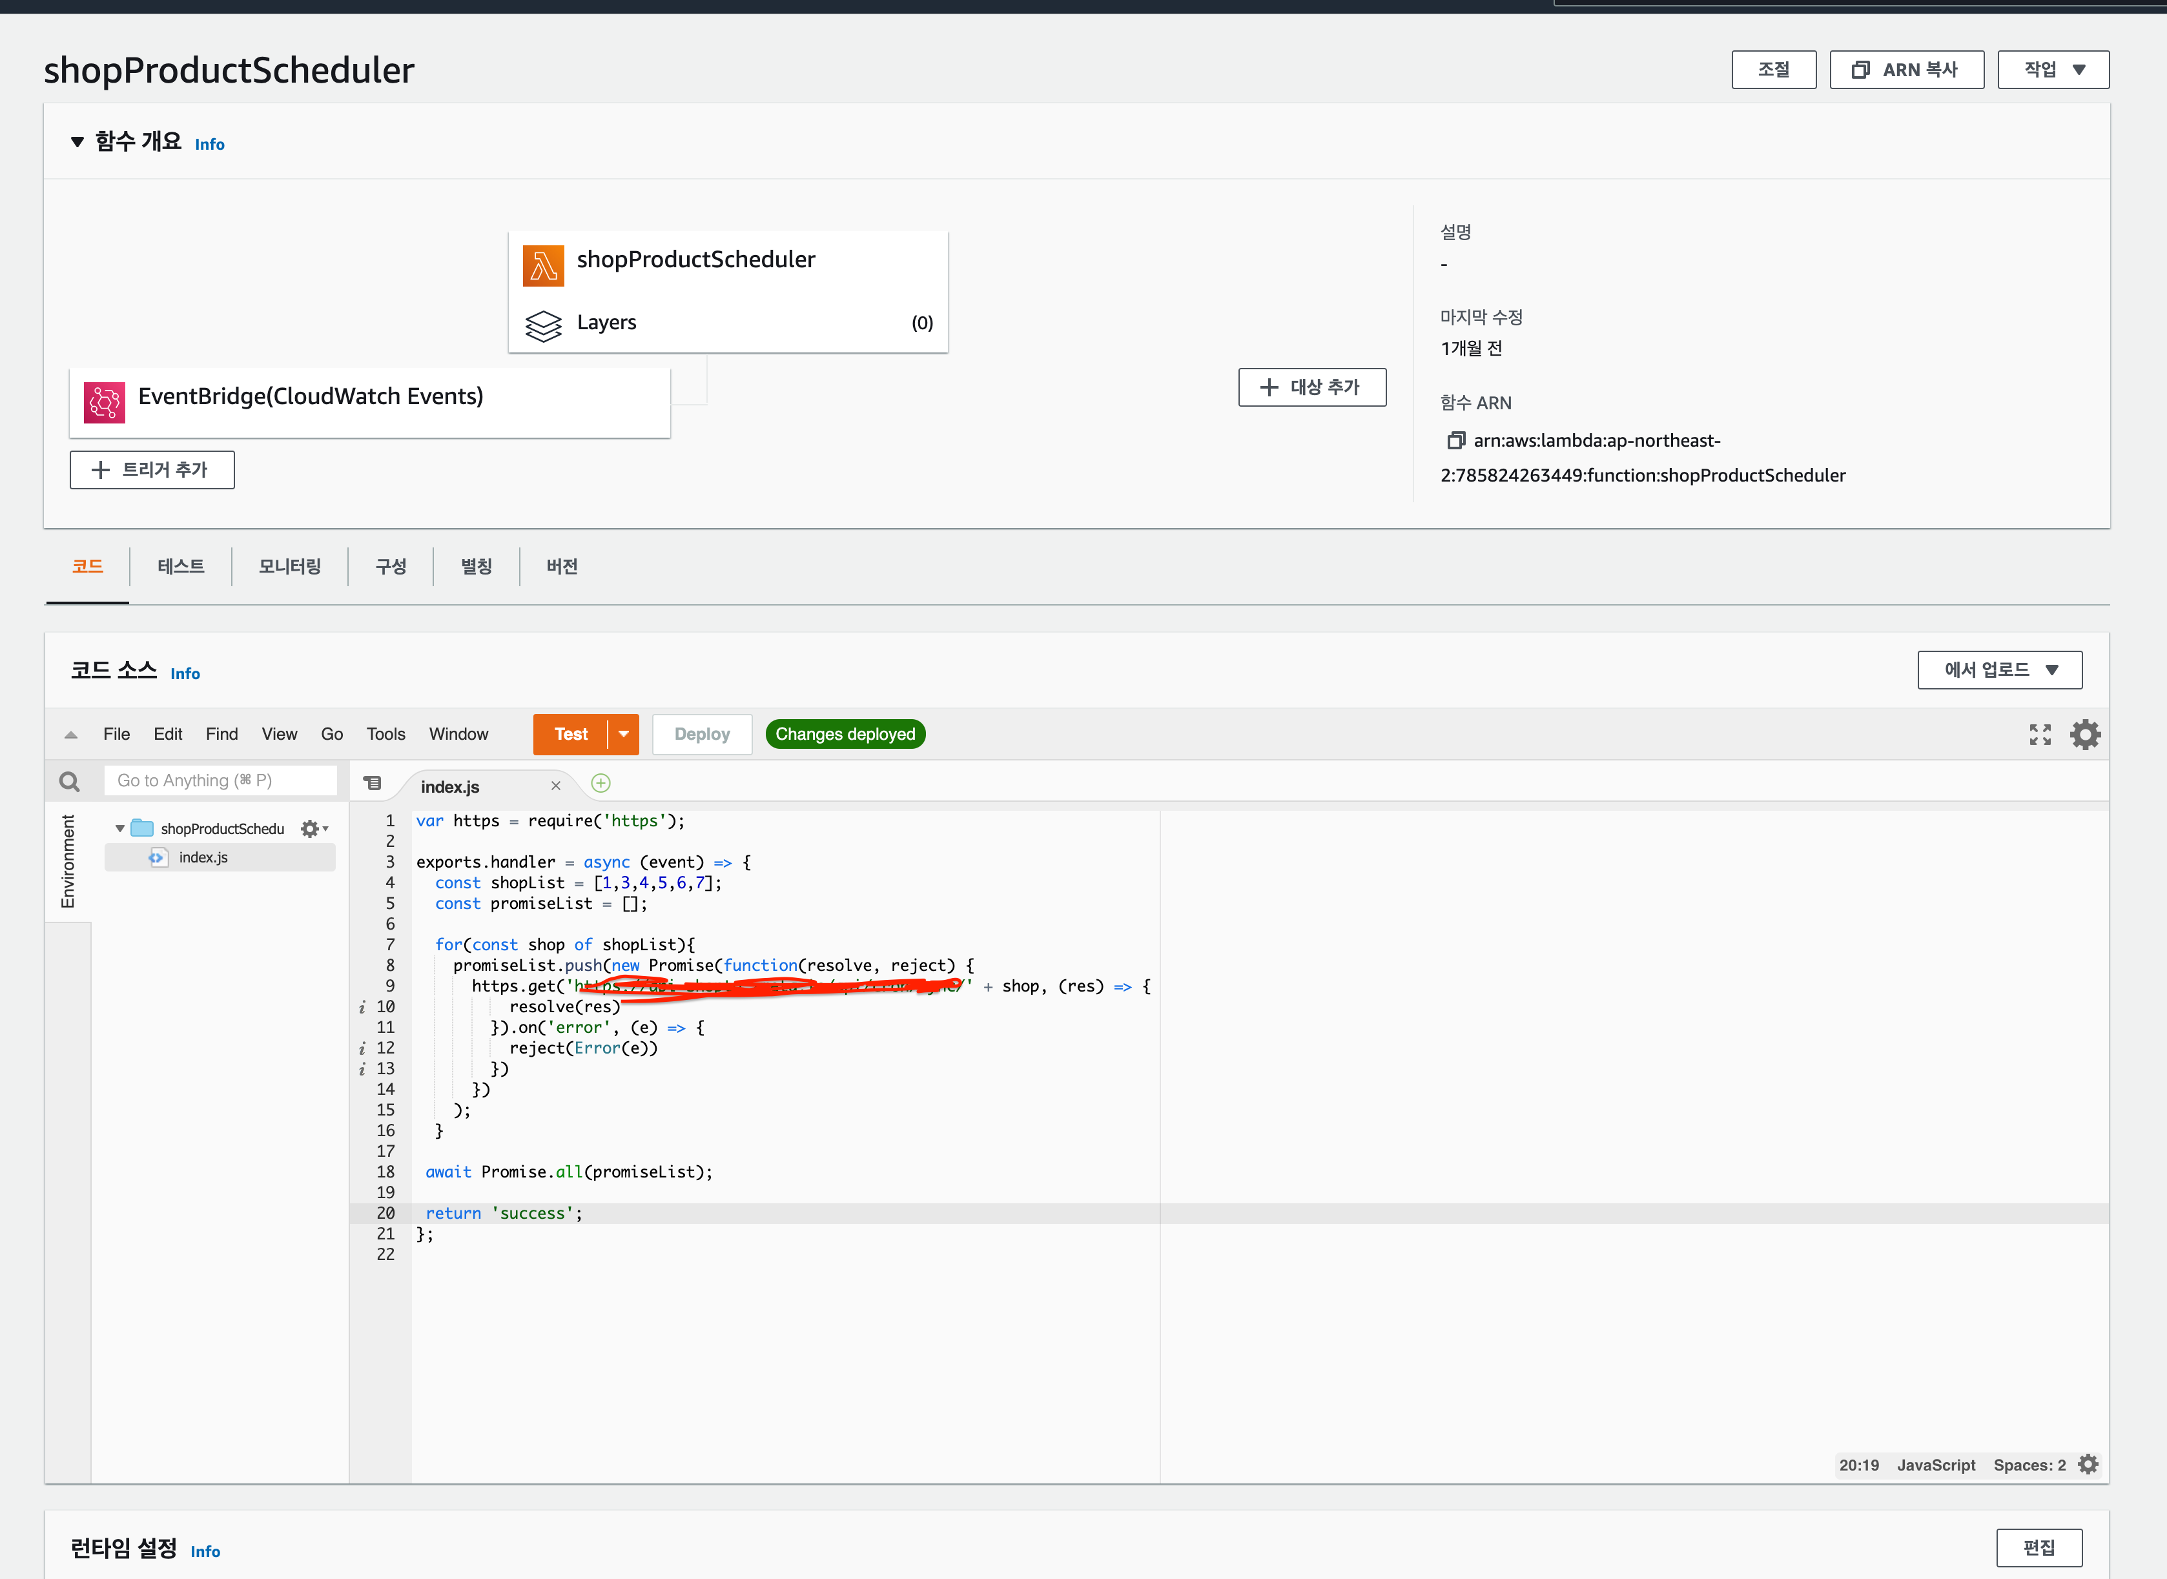Click the return 'success' code line

[504, 1214]
